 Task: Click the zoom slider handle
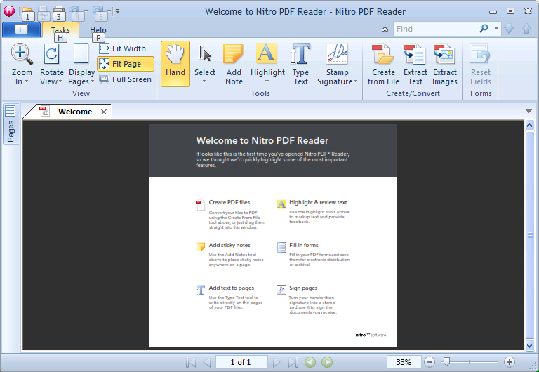coord(446,361)
